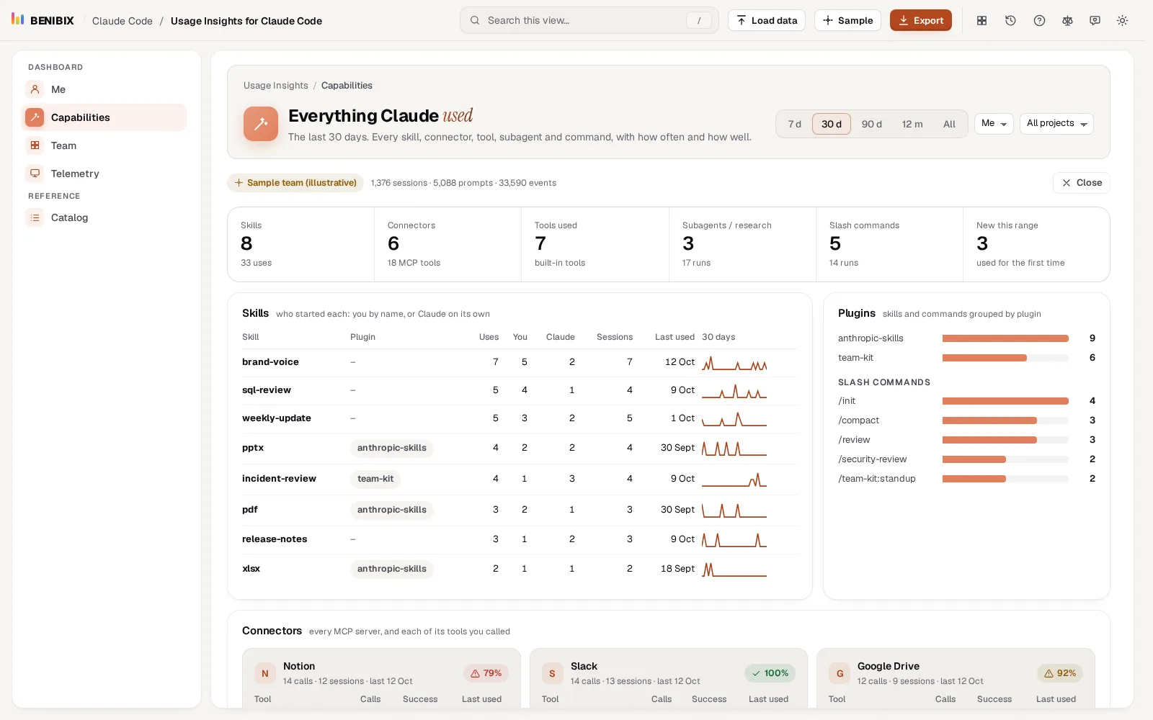Close the sample team banner
Image resolution: width=1153 pixels, height=720 pixels.
tap(1082, 183)
